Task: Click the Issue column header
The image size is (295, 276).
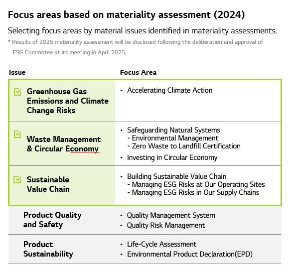Action: [x=17, y=72]
